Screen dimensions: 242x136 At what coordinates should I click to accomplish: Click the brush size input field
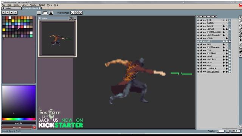tap(45, 12)
